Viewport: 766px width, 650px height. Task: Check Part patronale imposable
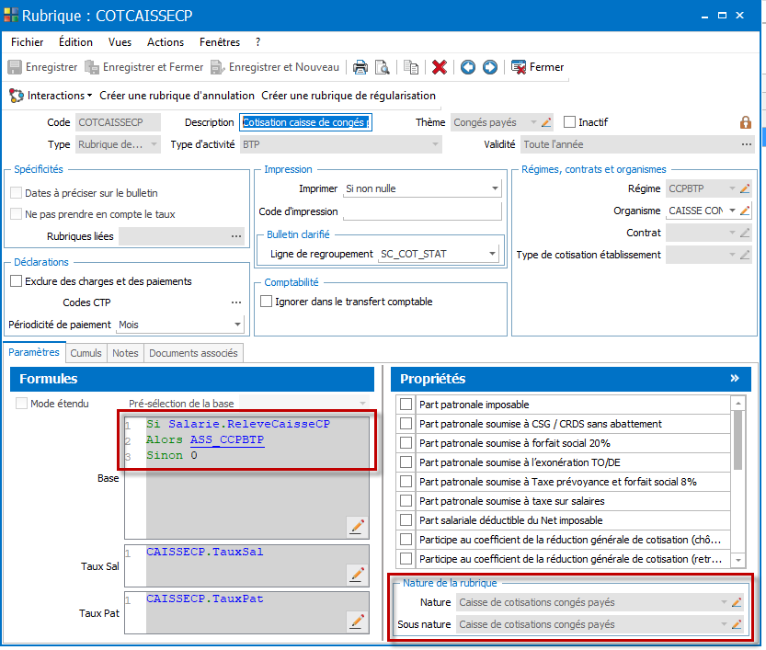pos(406,405)
